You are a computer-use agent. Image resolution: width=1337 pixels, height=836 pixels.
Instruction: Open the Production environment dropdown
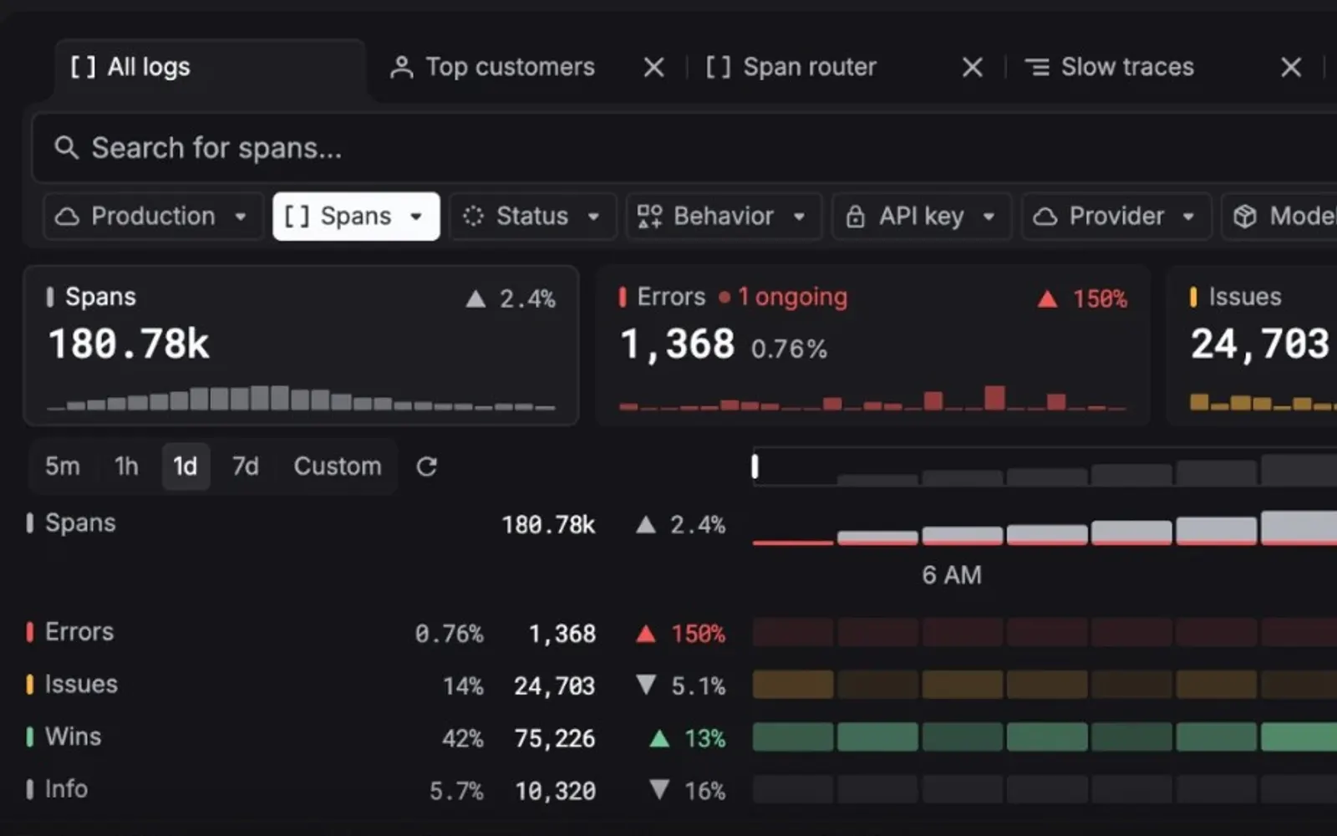tap(153, 217)
